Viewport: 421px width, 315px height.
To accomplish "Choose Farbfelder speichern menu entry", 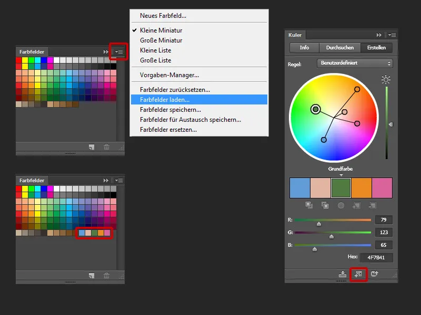I will tap(170, 110).
